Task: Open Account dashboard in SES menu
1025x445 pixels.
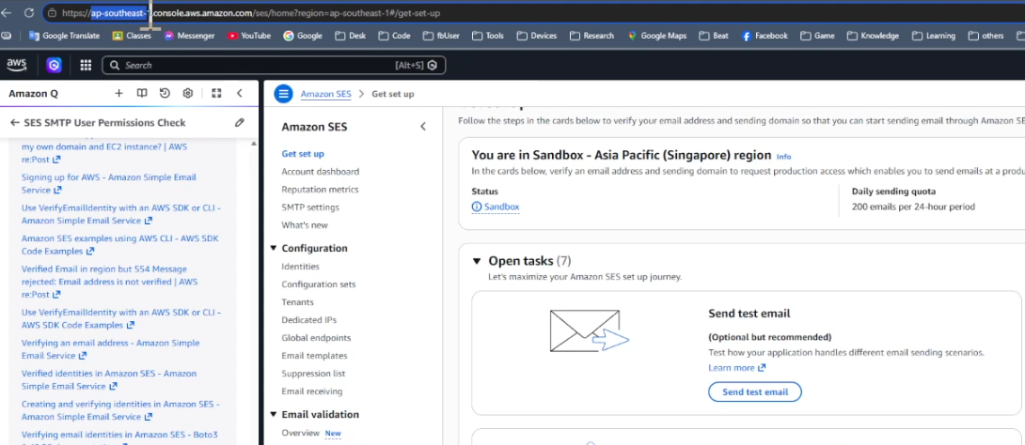Action: pyautogui.click(x=321, y=172)
